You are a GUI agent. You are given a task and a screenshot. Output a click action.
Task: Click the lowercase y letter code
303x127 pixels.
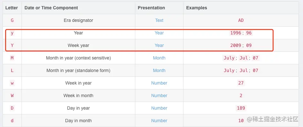[12, 33]
